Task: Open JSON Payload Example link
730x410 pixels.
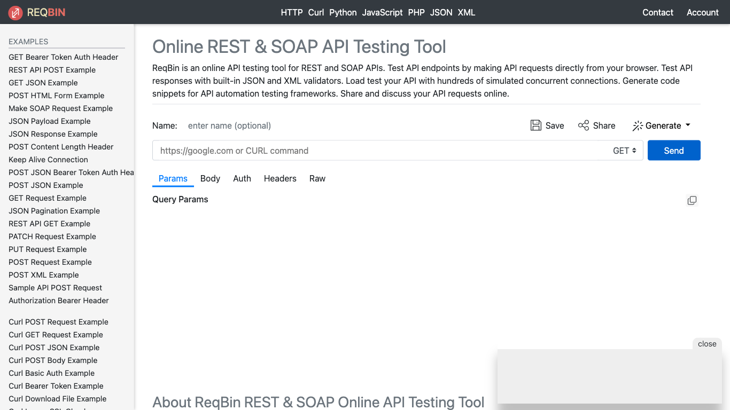Action: coord(50,121)
